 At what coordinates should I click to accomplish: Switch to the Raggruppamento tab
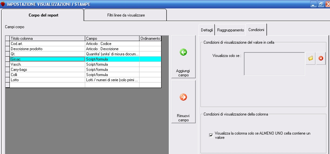231,30
